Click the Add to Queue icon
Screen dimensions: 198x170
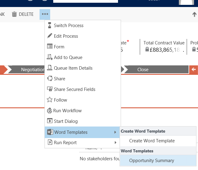coord(50,57)
